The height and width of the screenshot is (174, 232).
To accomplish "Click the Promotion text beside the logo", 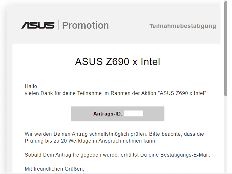I will (86, 25).
